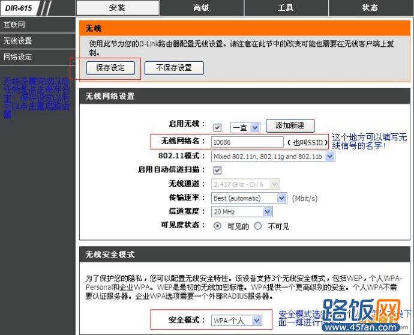Screen dimensions: 414x335
Task: Open the 802.11模式 dropdown
Action: (x=273, y=157)
